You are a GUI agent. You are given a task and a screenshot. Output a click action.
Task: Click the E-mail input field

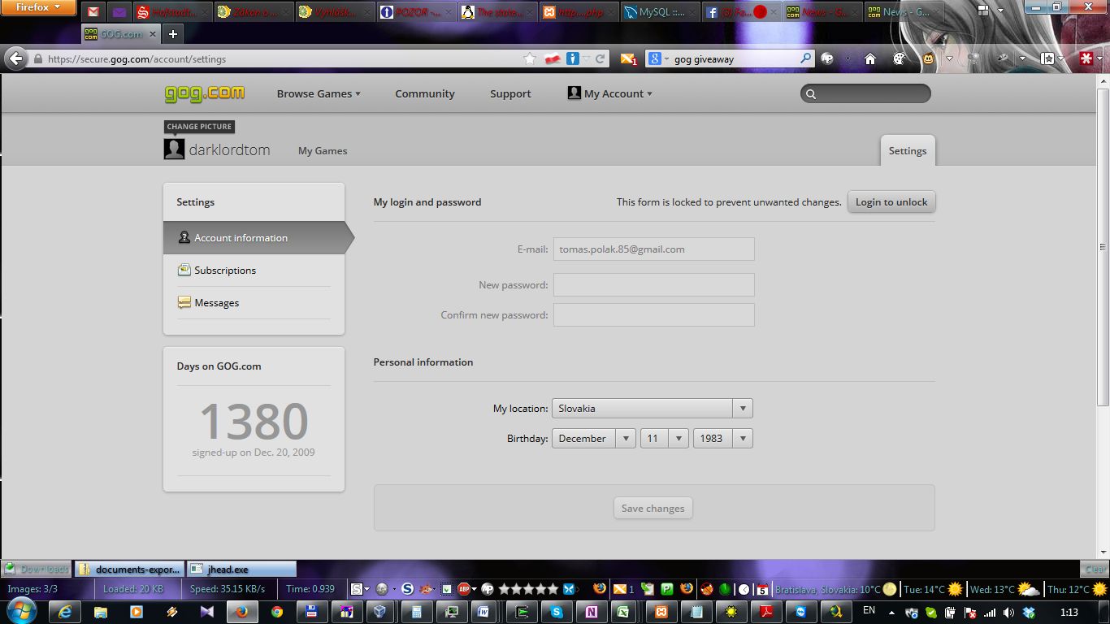[x=654, y=249]
